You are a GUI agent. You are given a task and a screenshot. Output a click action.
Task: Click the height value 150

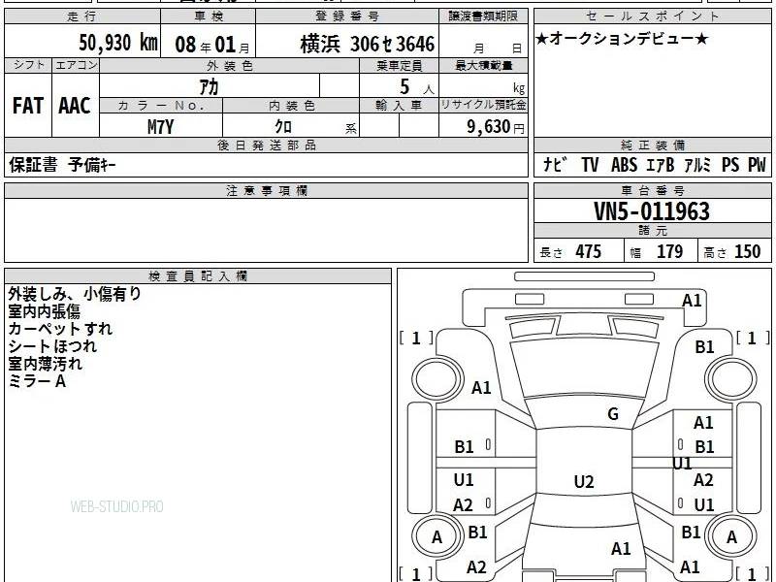tap(747, 251)
